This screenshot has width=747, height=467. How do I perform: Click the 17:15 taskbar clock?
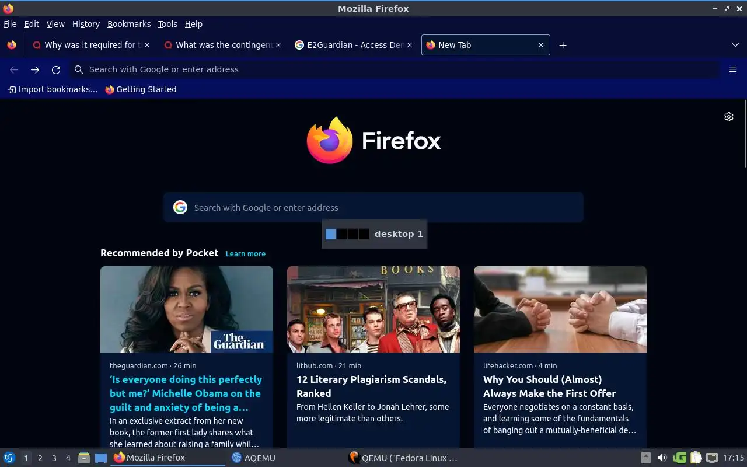734,458
